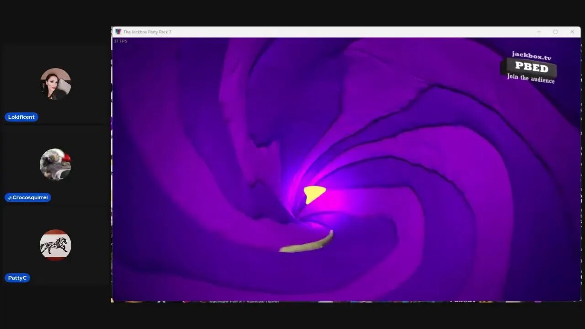Click Lokificent's profile avatar
This screenshot has width=585, height=329.
[55, 84]
